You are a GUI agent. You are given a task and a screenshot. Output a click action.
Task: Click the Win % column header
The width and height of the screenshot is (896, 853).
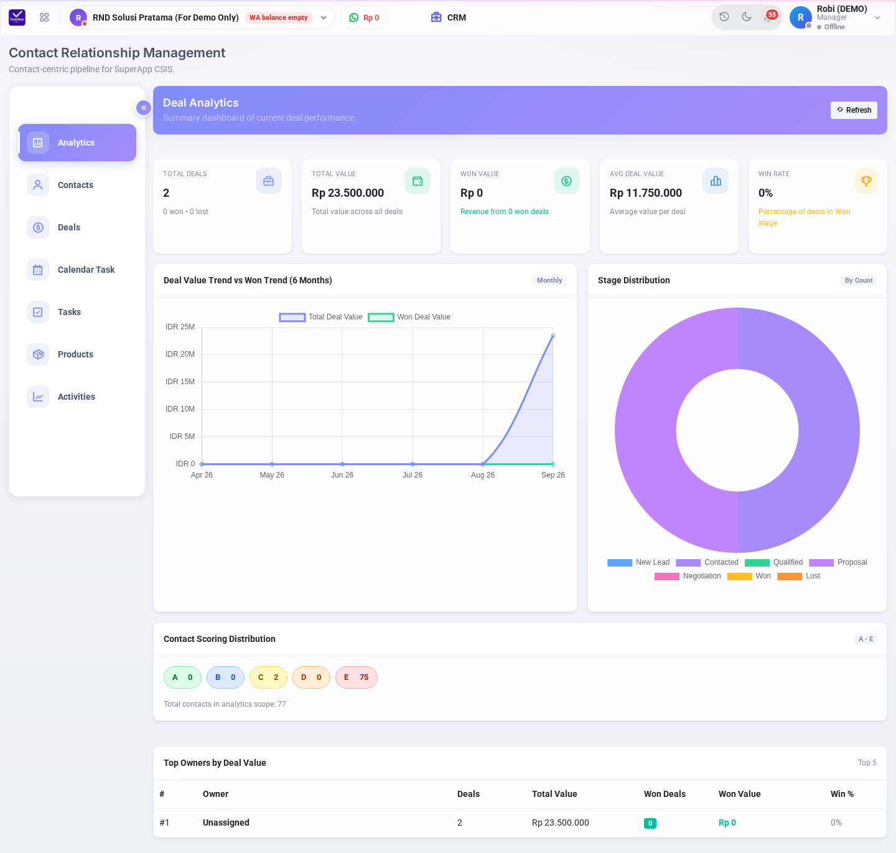(x=842, y=794)
